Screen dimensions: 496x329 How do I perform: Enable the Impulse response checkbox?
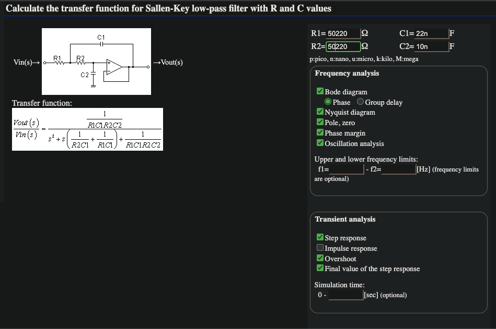(320, 248)
